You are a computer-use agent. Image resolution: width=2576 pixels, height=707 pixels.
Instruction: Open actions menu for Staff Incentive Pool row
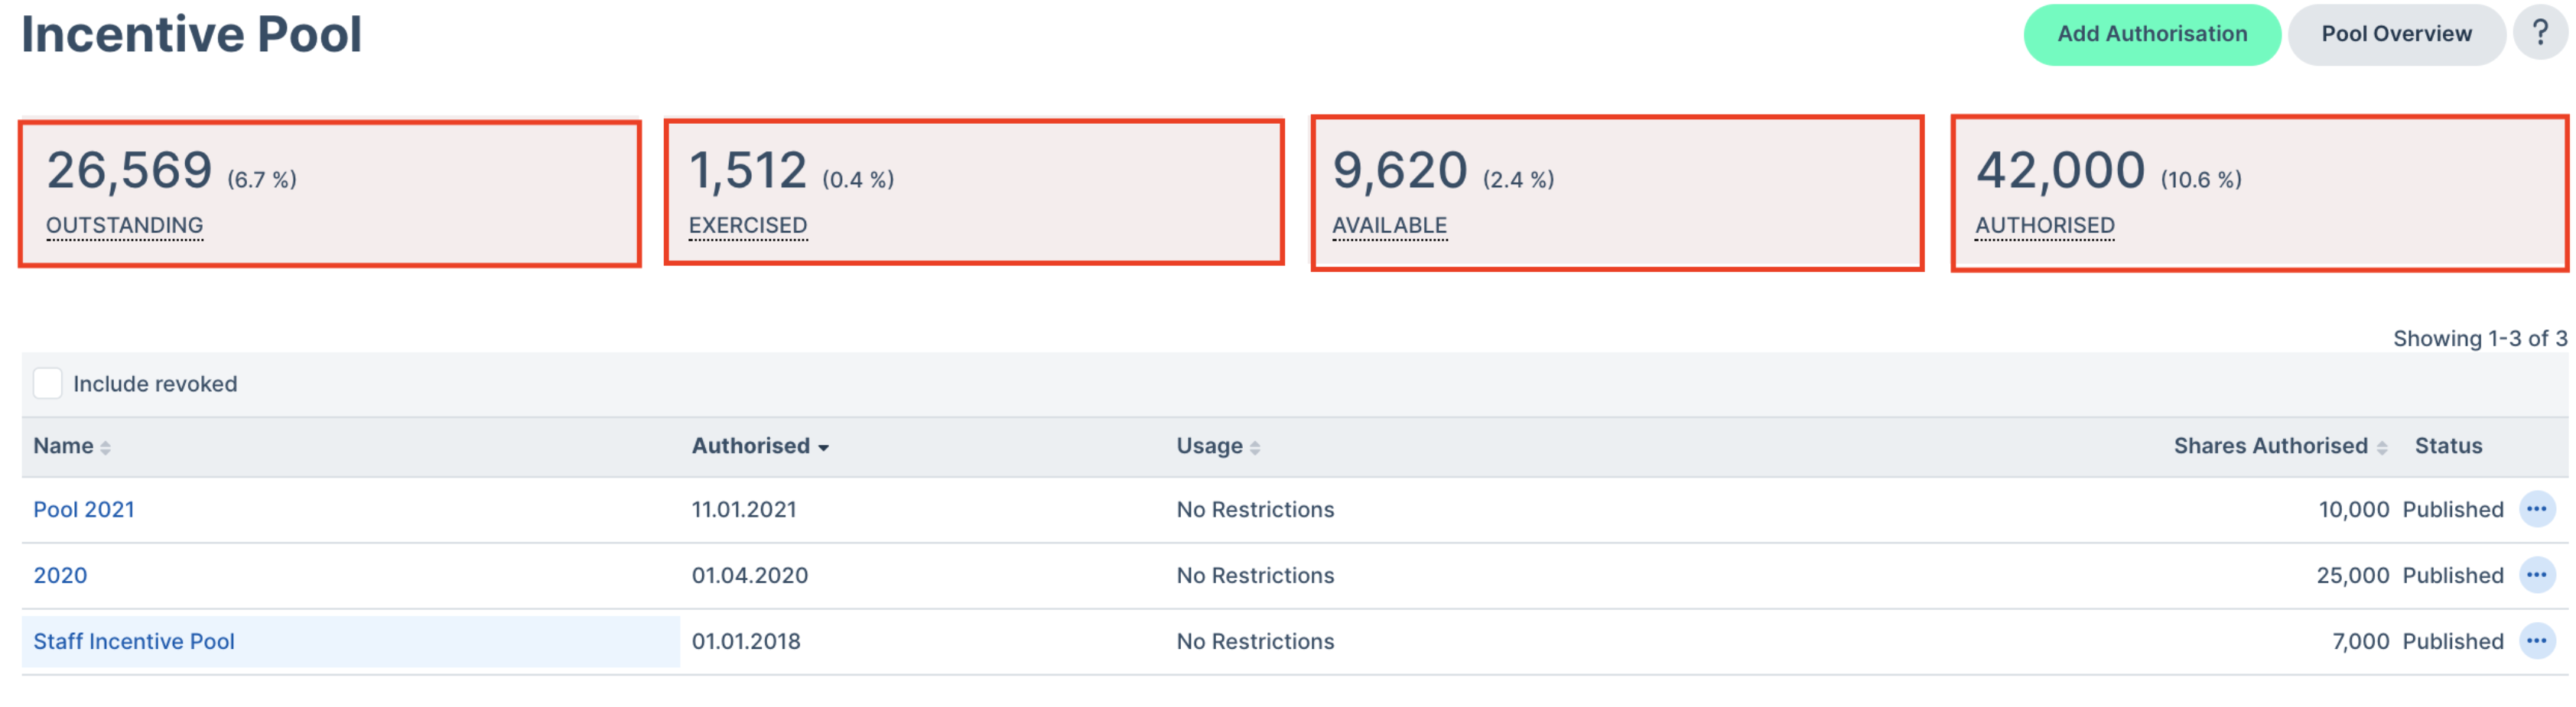[x=2537, y=641]
